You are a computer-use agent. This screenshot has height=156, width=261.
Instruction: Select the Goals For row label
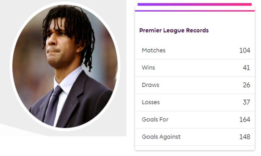[x=155, y=119]
